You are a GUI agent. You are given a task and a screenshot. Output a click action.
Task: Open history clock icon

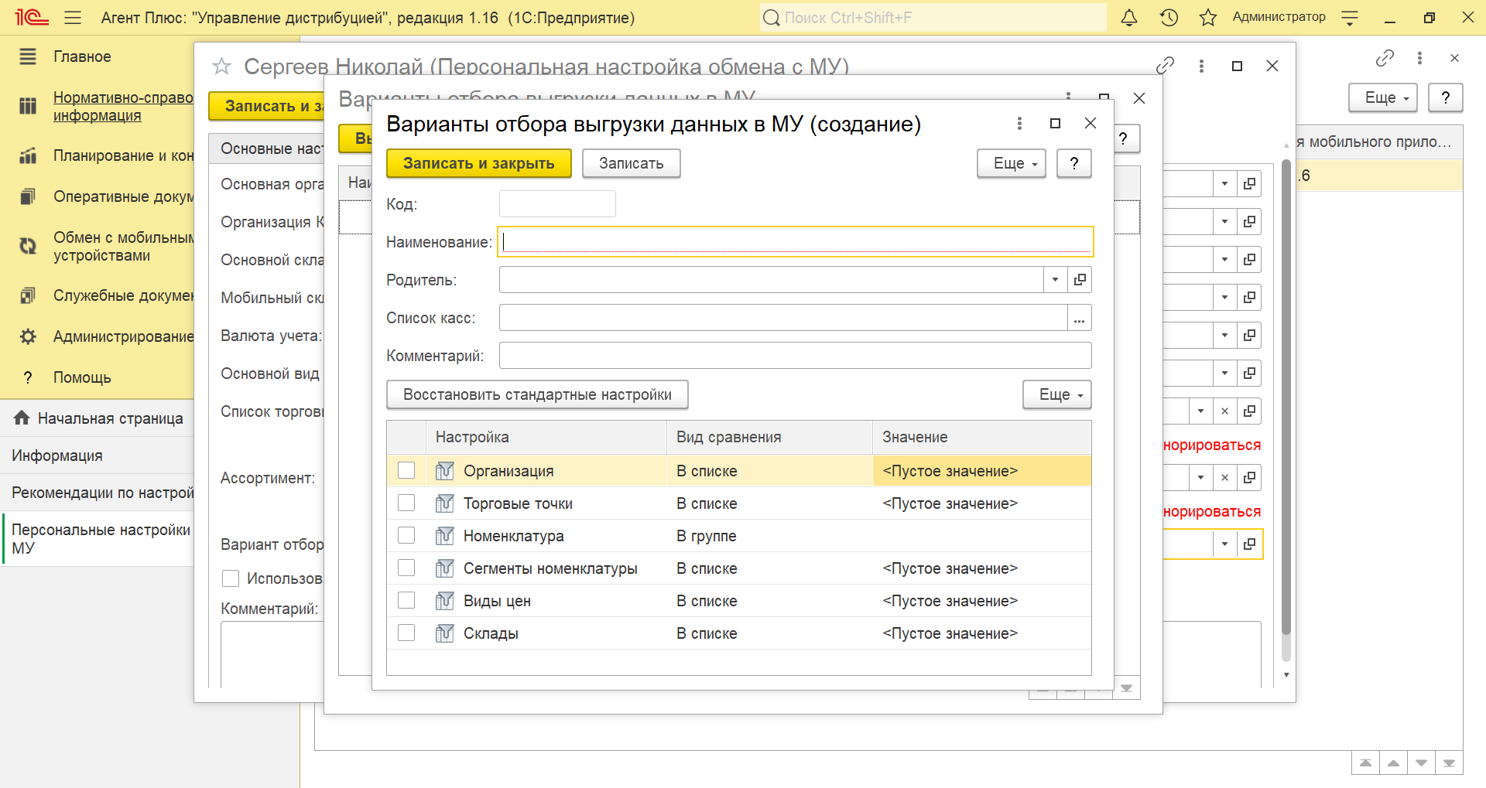tap(1169, 17)
